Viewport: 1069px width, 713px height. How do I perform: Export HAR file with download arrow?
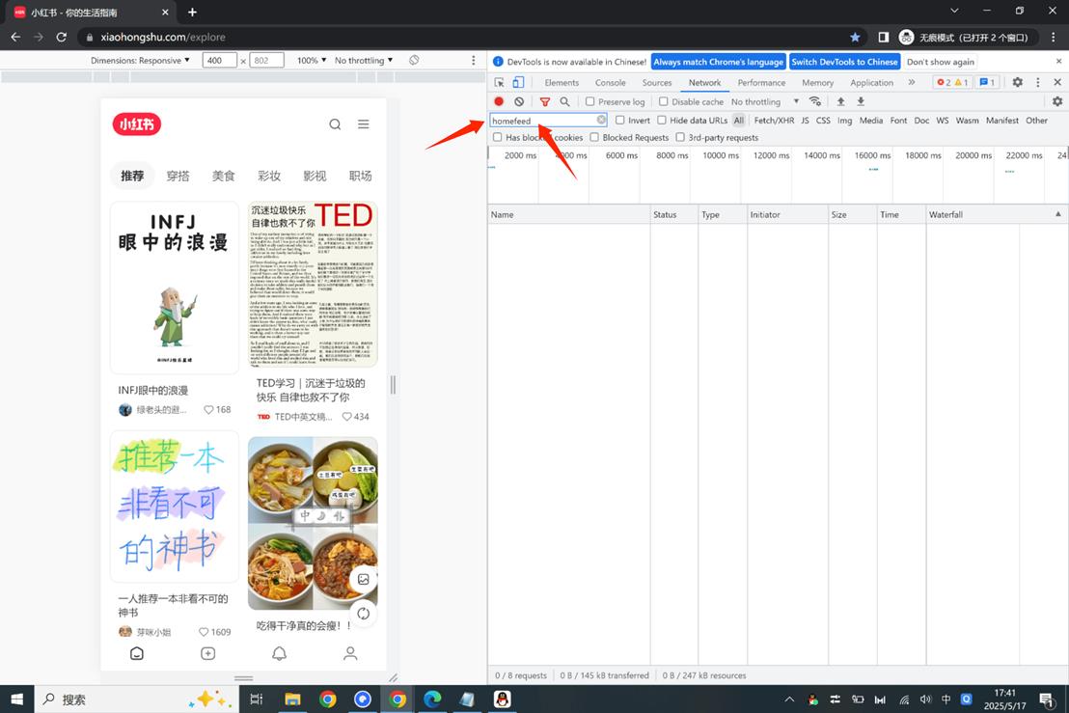point(861,101)
